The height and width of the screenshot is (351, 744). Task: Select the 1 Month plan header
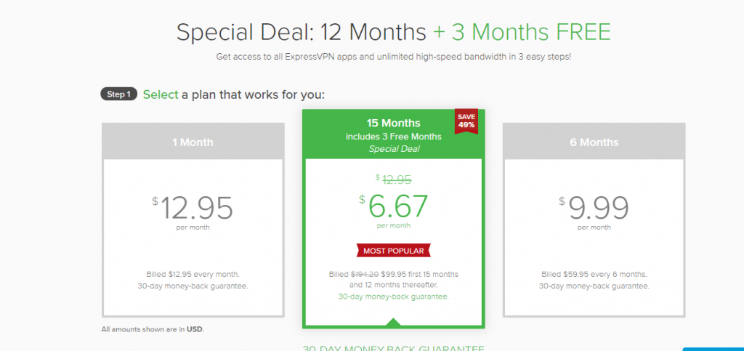click(x=193, y=142)
